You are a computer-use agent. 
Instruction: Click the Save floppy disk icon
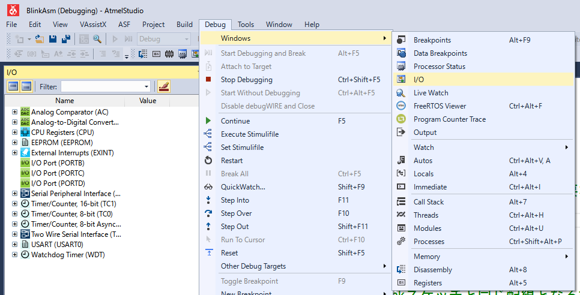[x=53, y=39]
